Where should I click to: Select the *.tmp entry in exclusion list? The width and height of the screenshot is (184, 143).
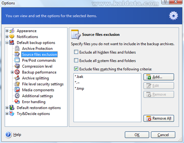(80, 89)
